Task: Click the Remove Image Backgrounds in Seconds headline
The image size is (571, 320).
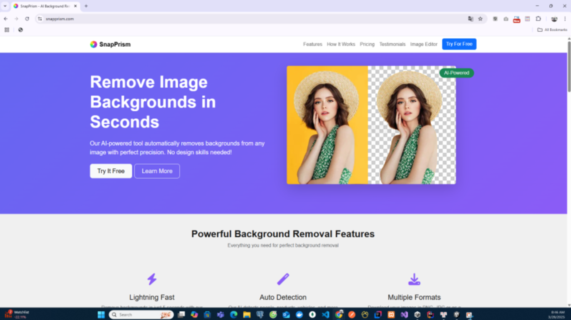Action: click(x=153, y=102)
